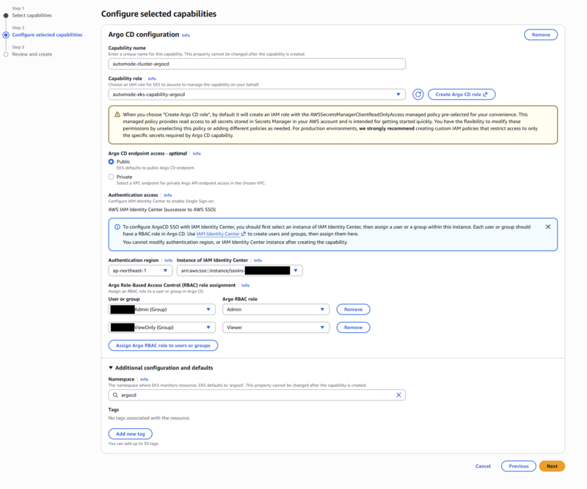Open the Authentication region dropdown
The height and width of the screenshot is (489, 587).
(x=140, y=271)
